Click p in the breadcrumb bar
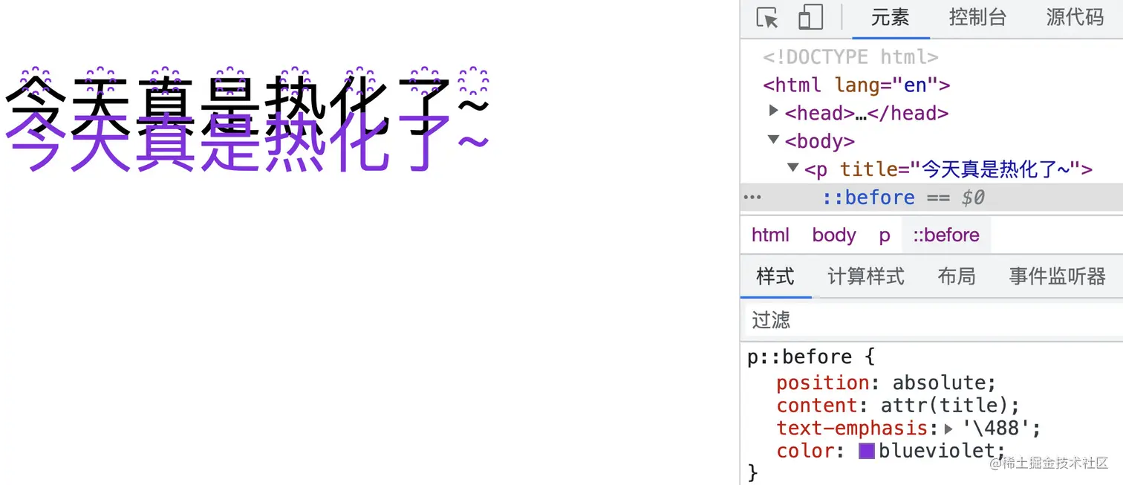 (x=885, y=235)
